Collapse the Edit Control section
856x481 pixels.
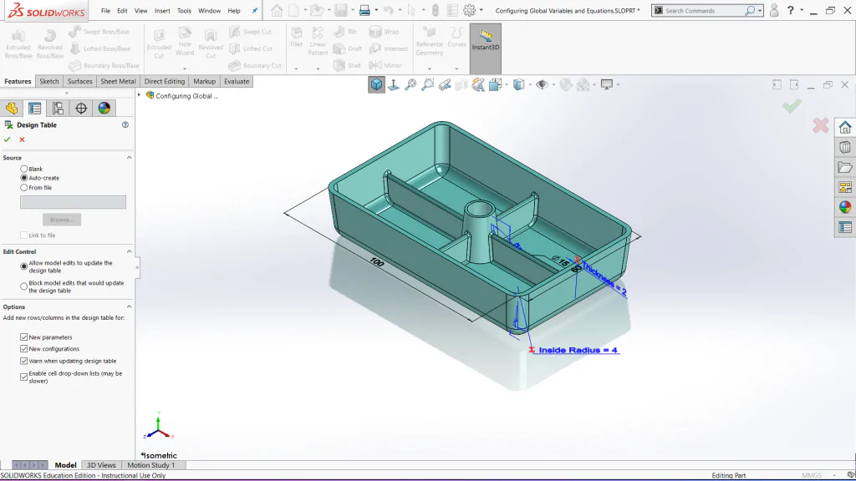130,251
